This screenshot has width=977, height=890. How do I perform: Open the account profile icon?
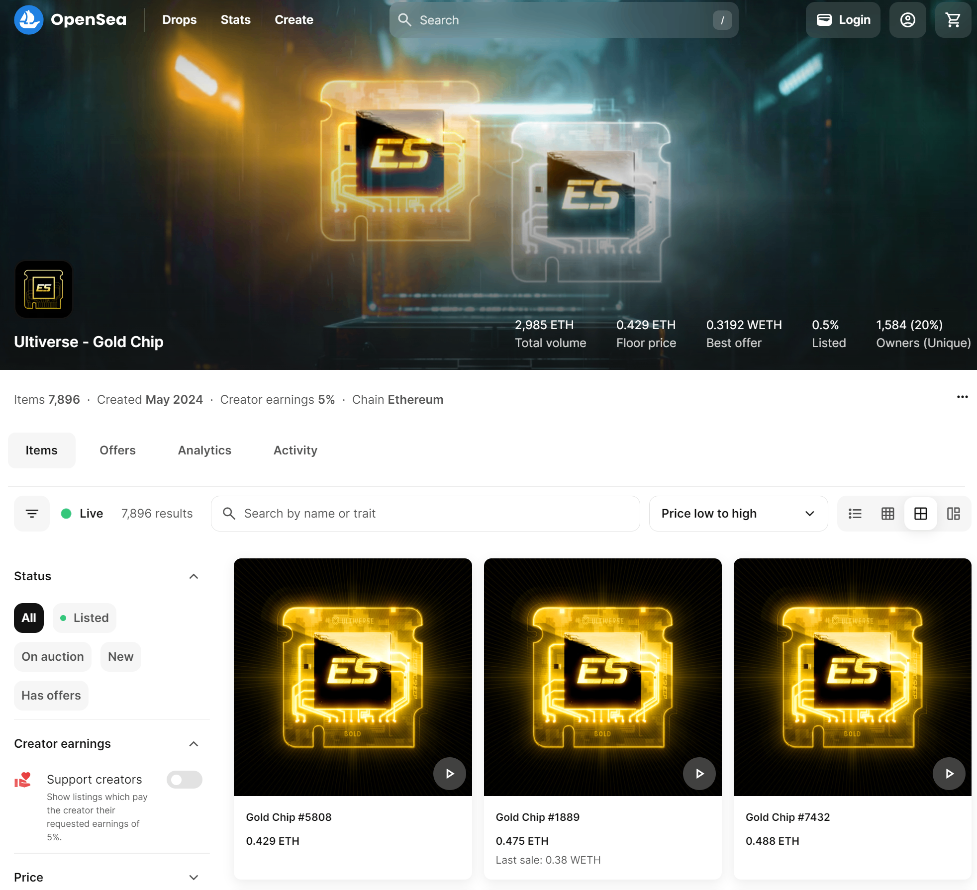click(x=907, y=20)
